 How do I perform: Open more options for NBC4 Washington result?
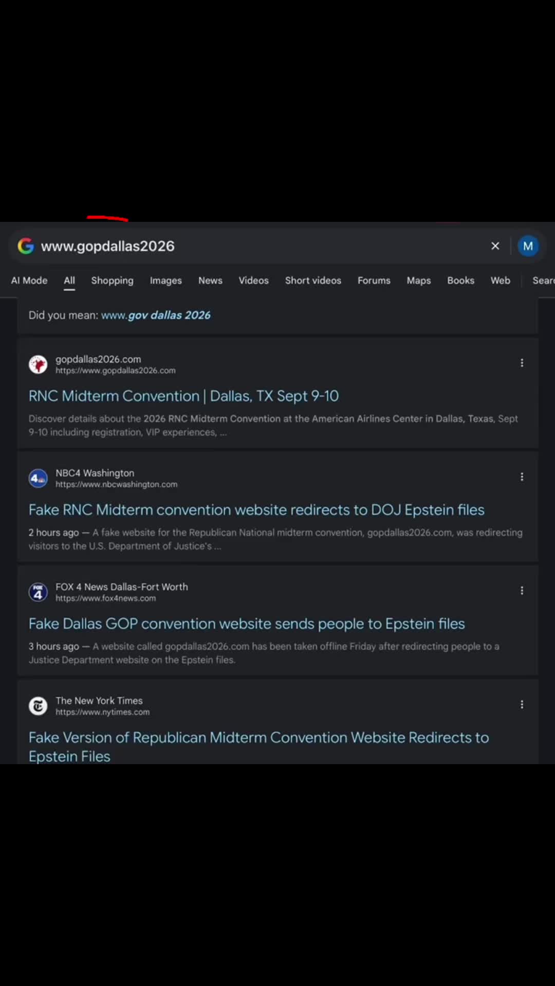tap(522, 477)
